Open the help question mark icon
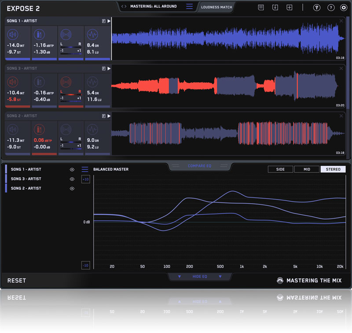 coord(331,7)
